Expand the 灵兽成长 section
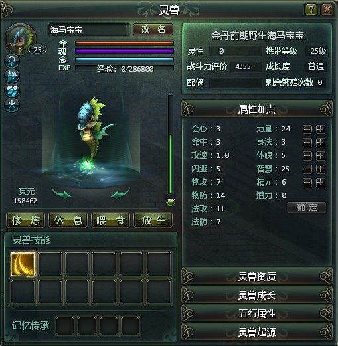This screenshot has width=338, height=346. tap(257, 295)
